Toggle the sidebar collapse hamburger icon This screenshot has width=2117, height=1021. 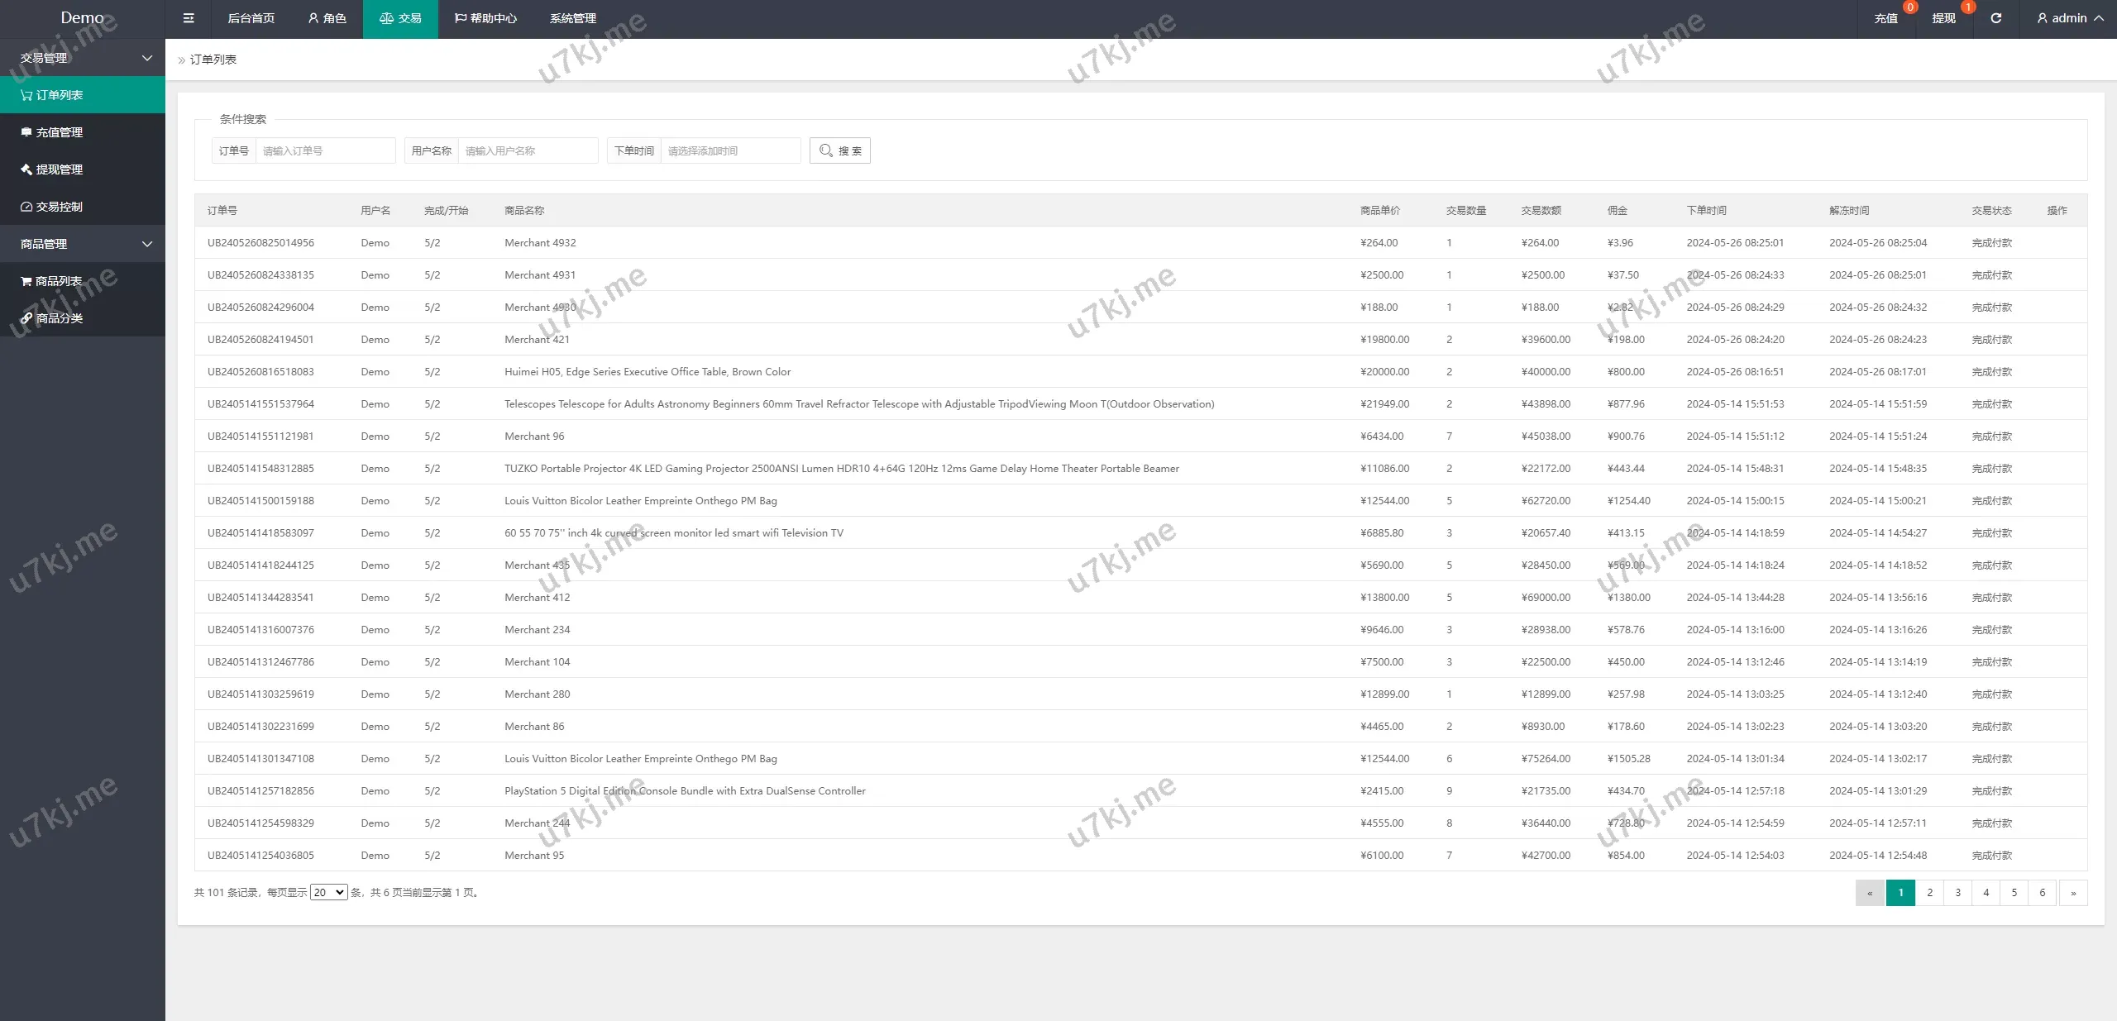pos(189,18)
